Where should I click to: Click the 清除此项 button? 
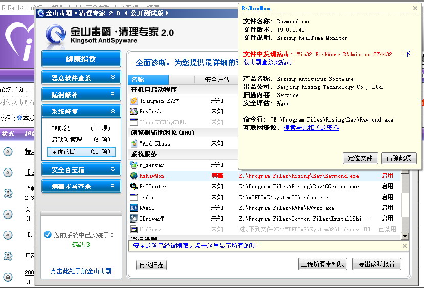click(x=398, y=158)
